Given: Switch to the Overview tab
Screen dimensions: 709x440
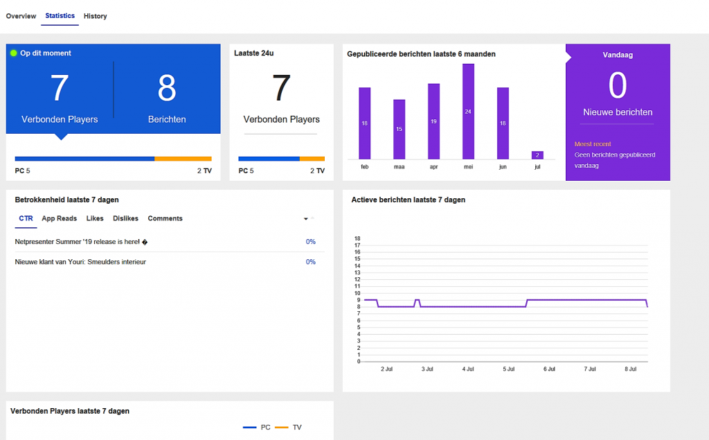Looking at the screenshot, I should click(21, 16).
